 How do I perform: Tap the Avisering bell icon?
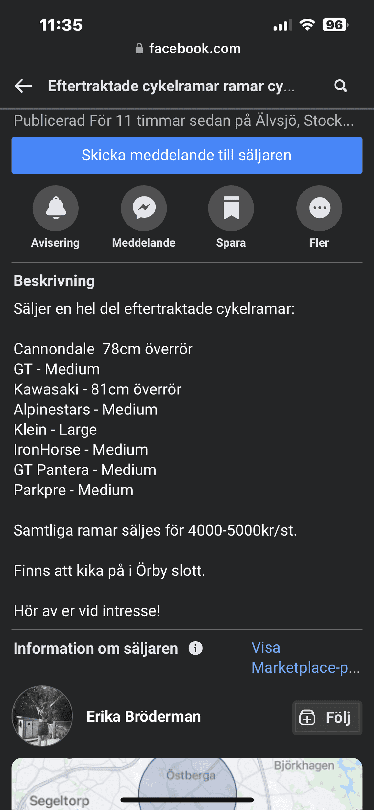click(x=56, y=208)
